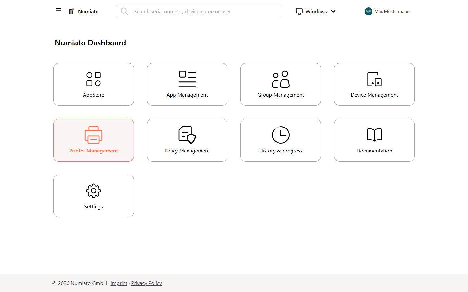Open the AppStore tile
The width and height of the screenshot is (468, 292).
point(93,84)
